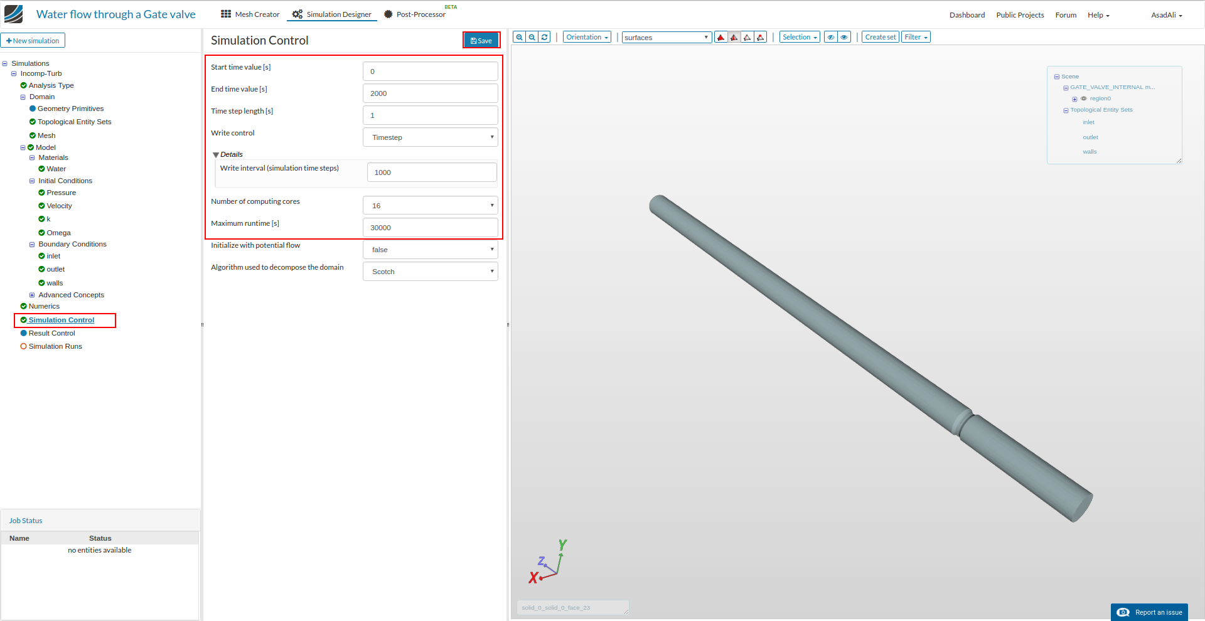This screenshot has height=621, width=1205.
Task: Open the Forum link
Action: [x=1066, y=15]
